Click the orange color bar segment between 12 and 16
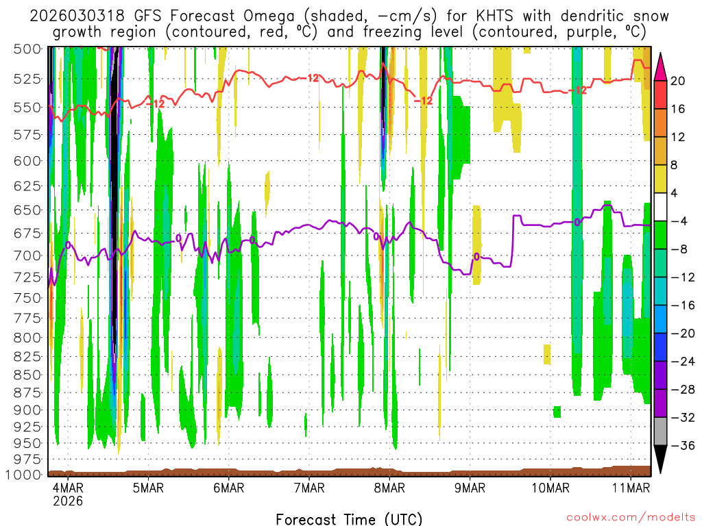 point(660,123)
